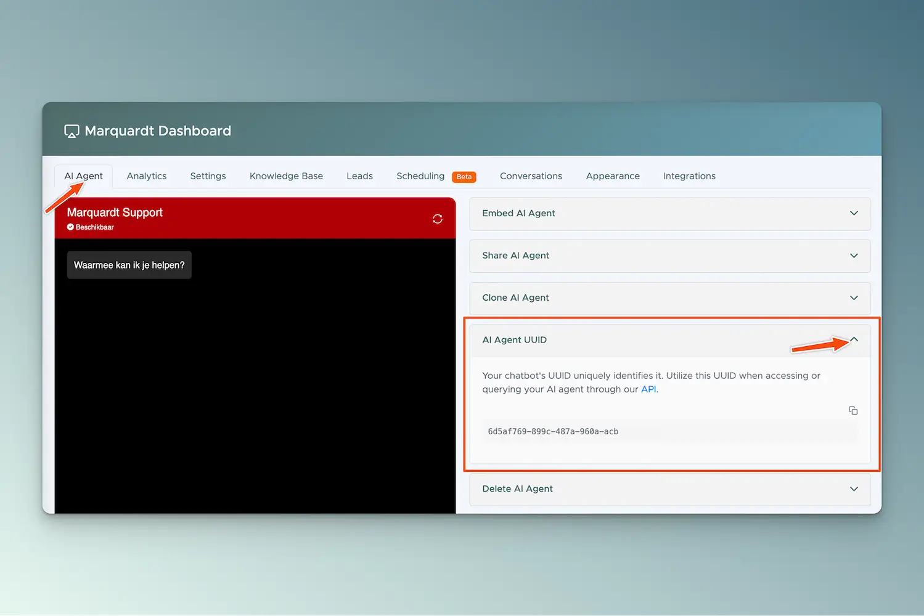Select the Leads tab
Screen dimensions: 924x616
pos(360,176)
